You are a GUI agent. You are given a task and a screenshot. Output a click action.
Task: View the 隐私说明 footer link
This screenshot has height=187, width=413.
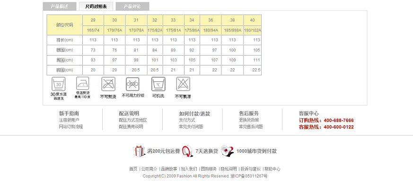point(228,169)
